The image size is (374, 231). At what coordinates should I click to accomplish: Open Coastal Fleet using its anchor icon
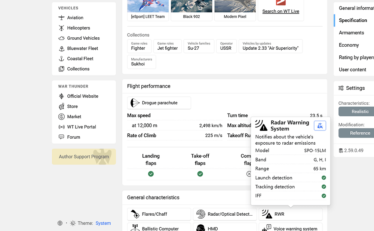(x=61, y=59)
